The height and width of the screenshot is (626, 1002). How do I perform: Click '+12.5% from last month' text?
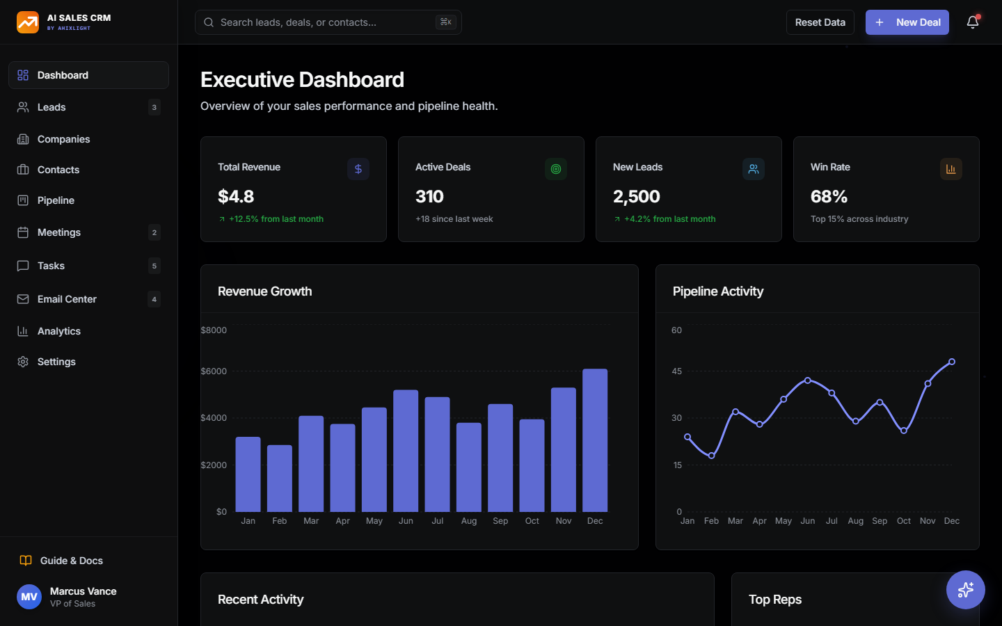(276, 219)
